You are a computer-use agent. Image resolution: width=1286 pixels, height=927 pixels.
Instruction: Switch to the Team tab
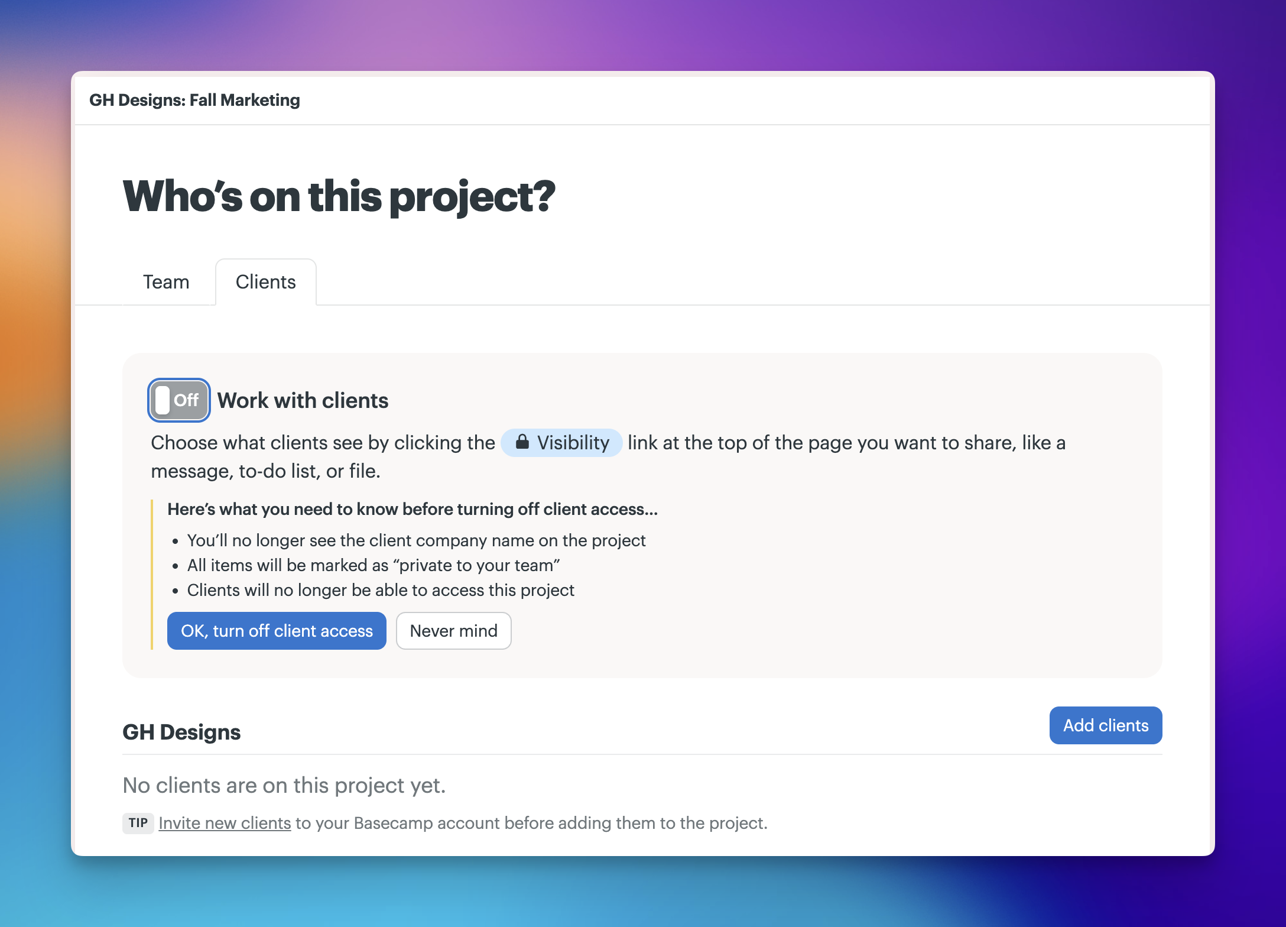coord(166,282)
